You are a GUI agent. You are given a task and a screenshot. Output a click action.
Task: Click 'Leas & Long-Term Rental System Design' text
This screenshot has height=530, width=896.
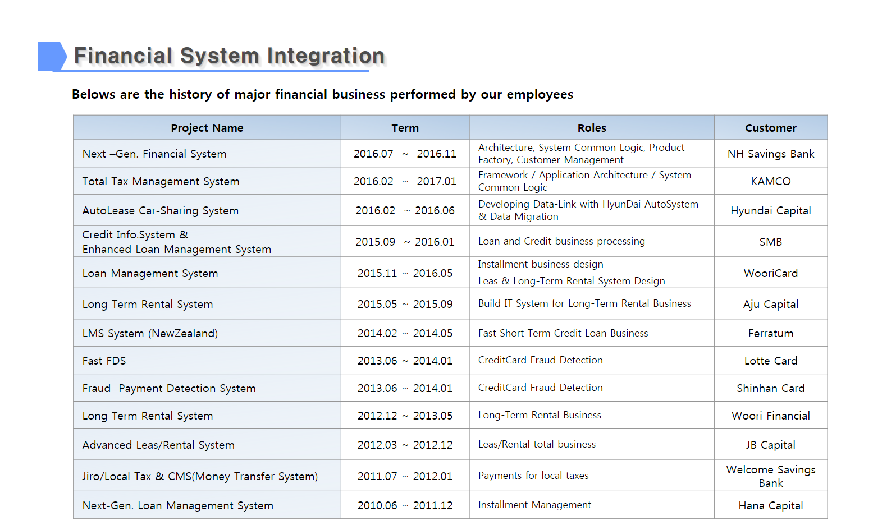click(572, 281)
